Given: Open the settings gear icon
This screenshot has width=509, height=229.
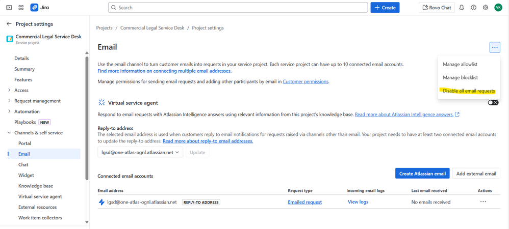Looking at the screenshot, I should pyautogui.click(x=486, y=8).
